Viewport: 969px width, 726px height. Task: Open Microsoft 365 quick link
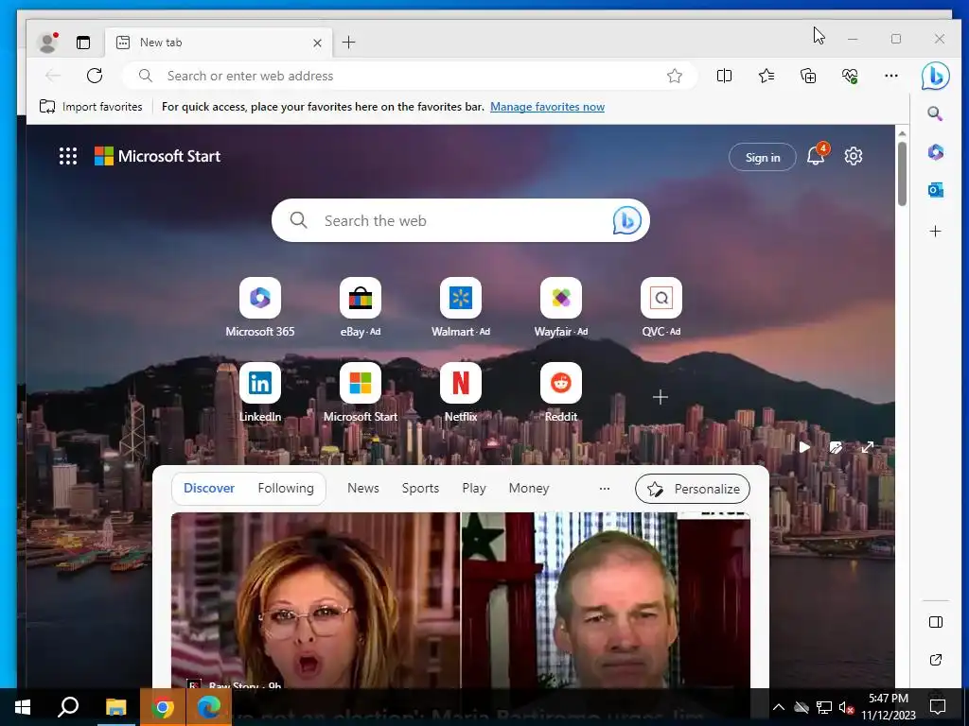259,307
